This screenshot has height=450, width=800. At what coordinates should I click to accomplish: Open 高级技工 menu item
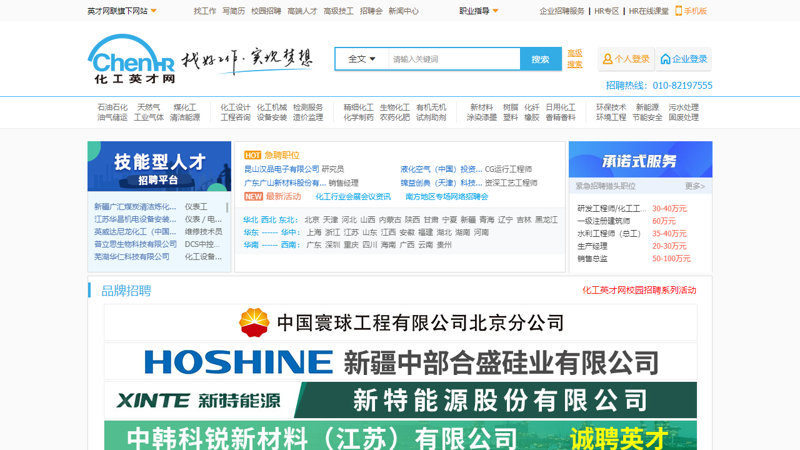(339, 11)
